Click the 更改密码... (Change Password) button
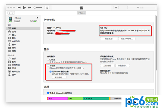 tap(59, 77)
